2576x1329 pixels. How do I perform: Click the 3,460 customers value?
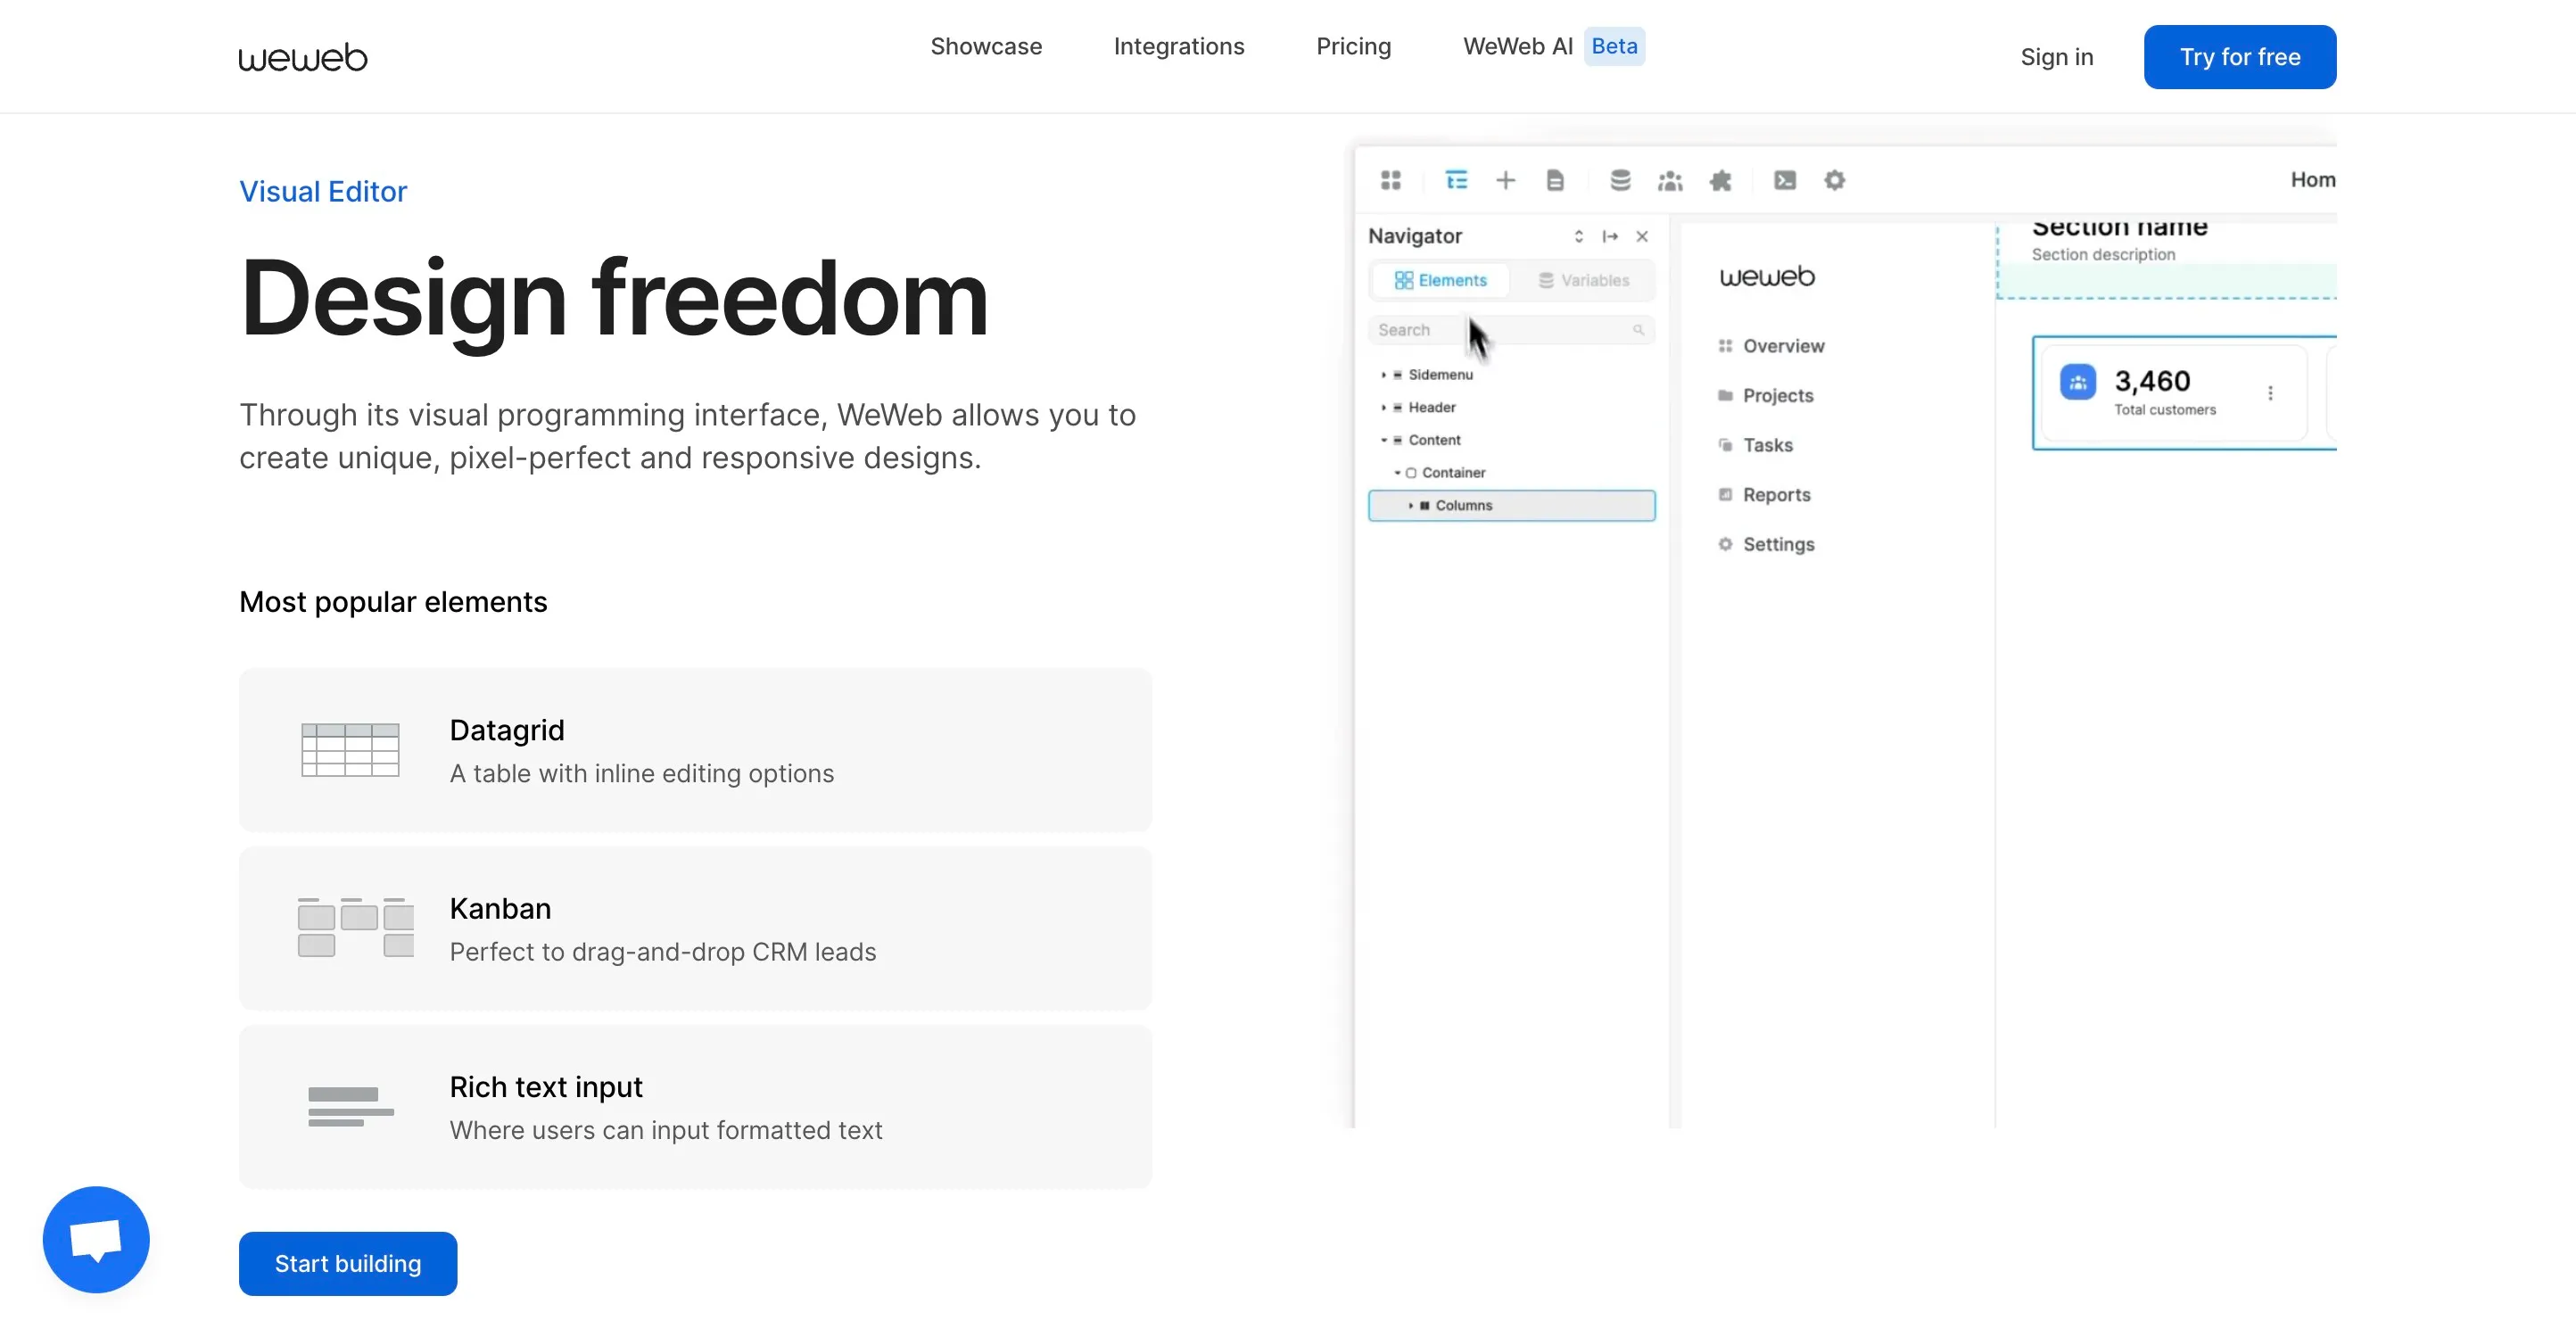click(x=2152, y=381)
